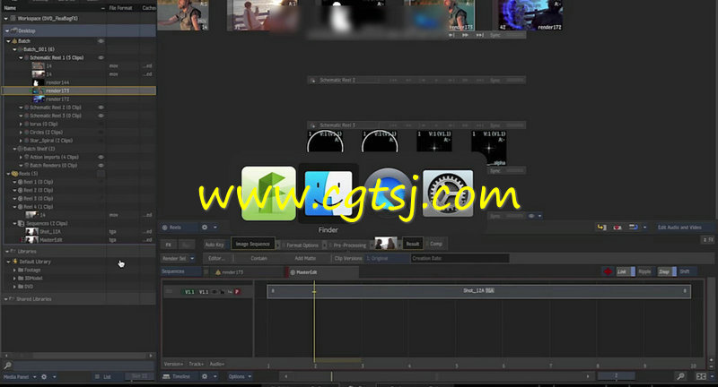Click the media panel search magnifier icon

point(8,365)
